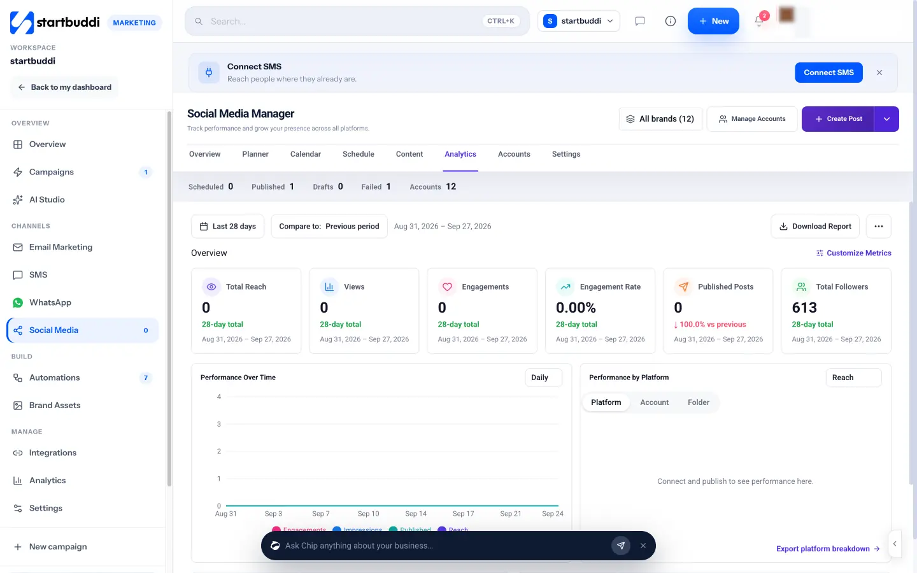917x573 pixels.
Task: Click the sidebar vertical scrollbar
Action: click(169, 299)
